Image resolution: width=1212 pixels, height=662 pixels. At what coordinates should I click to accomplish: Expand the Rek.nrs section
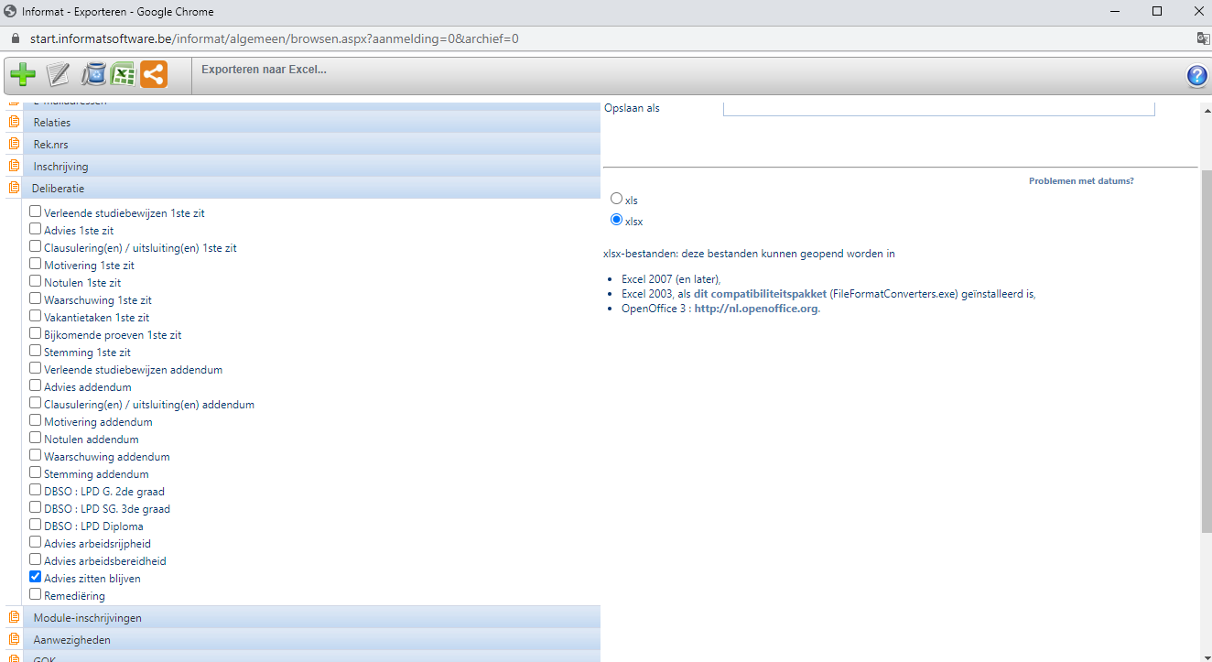50,145
